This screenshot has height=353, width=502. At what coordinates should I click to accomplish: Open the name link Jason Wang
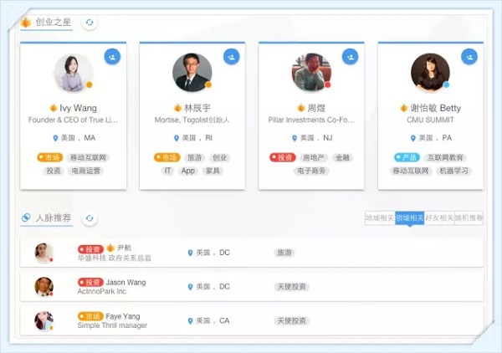125,282
